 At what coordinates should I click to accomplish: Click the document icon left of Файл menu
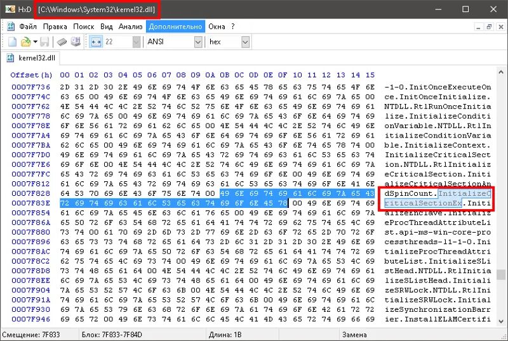coord(11,27)
